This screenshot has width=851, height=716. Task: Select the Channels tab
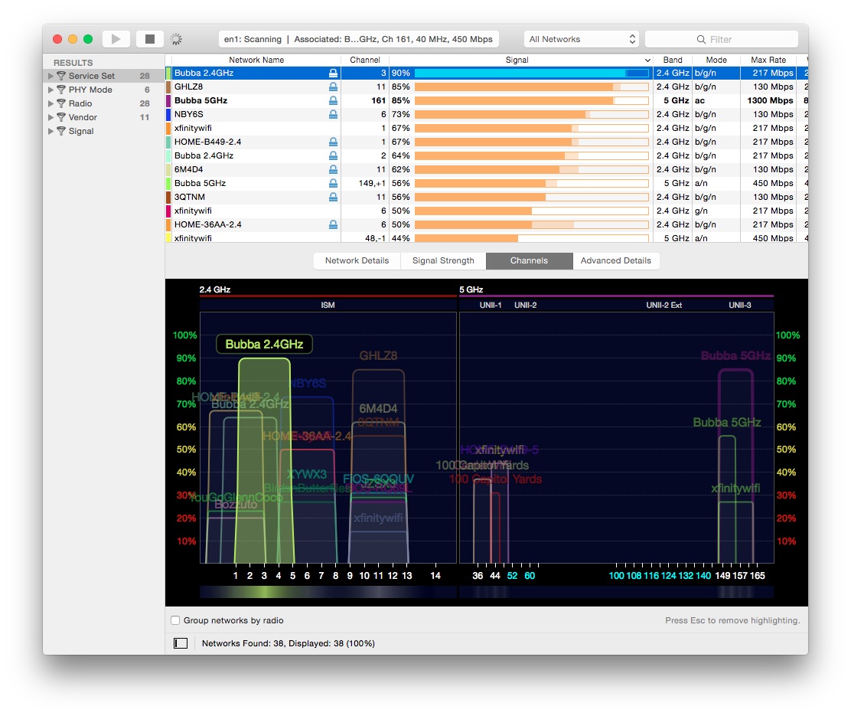(529, 261)
